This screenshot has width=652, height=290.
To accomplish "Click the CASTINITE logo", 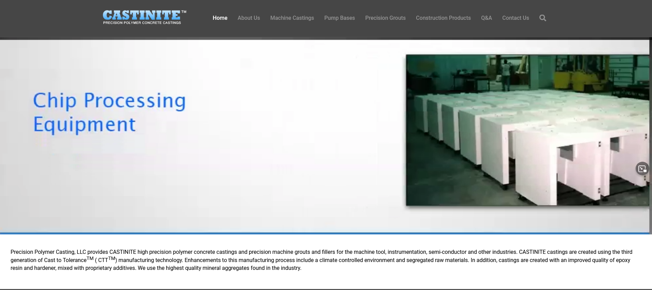I will tap(145, 17).
